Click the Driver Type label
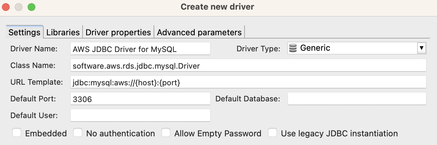 [x=258, y=49]
